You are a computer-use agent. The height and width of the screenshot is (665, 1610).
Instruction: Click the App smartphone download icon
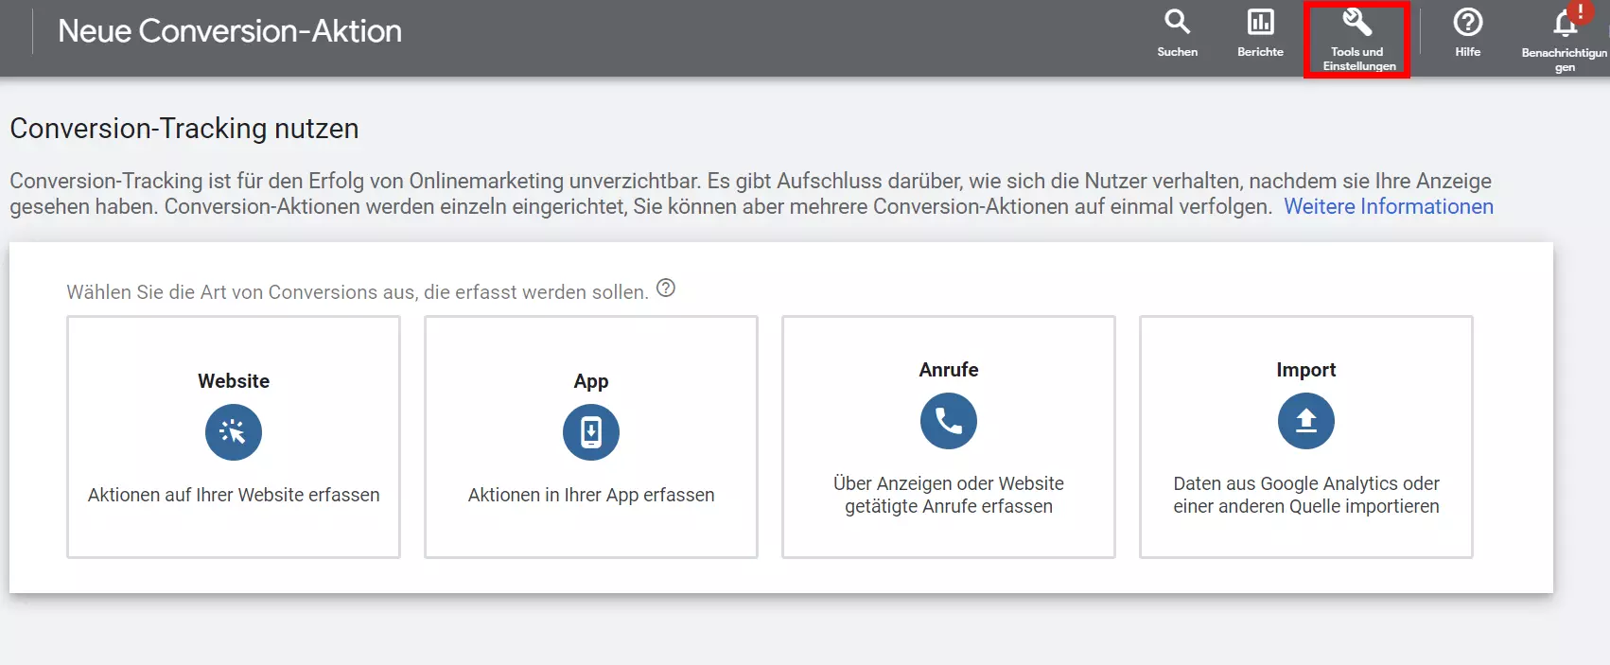click(x=591, y=432)
